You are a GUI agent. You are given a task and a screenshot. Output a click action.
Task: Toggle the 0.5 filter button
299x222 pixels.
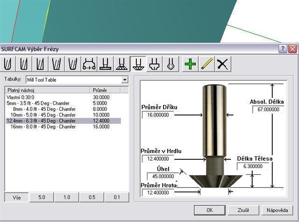click(92, 197)
